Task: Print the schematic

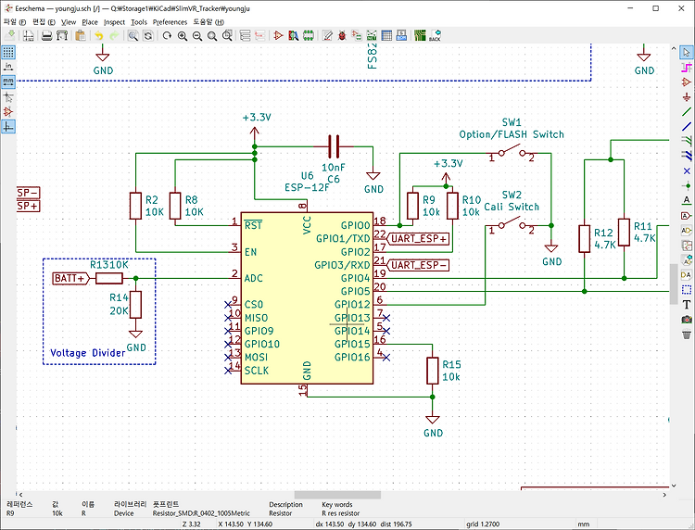Action: pyautogui.click(x=47, y=35)
